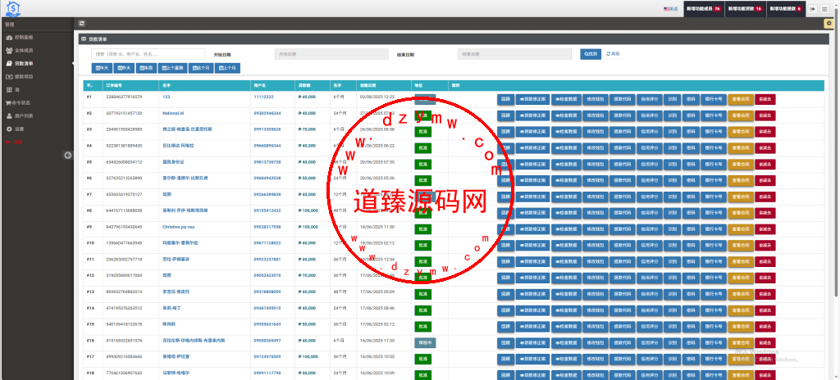The height and width of the screenshot is (380, 840).
Task: Click order number 522381381889420 in row #4
Action: (x=125, y=146)
